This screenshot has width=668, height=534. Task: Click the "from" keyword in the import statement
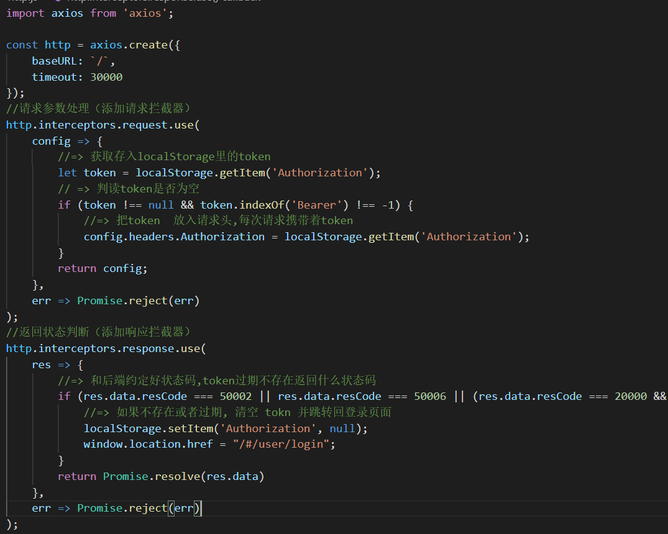point(103,13)
